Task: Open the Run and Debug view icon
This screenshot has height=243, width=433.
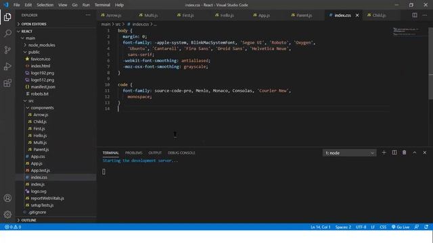Action: tap(7, 66)
